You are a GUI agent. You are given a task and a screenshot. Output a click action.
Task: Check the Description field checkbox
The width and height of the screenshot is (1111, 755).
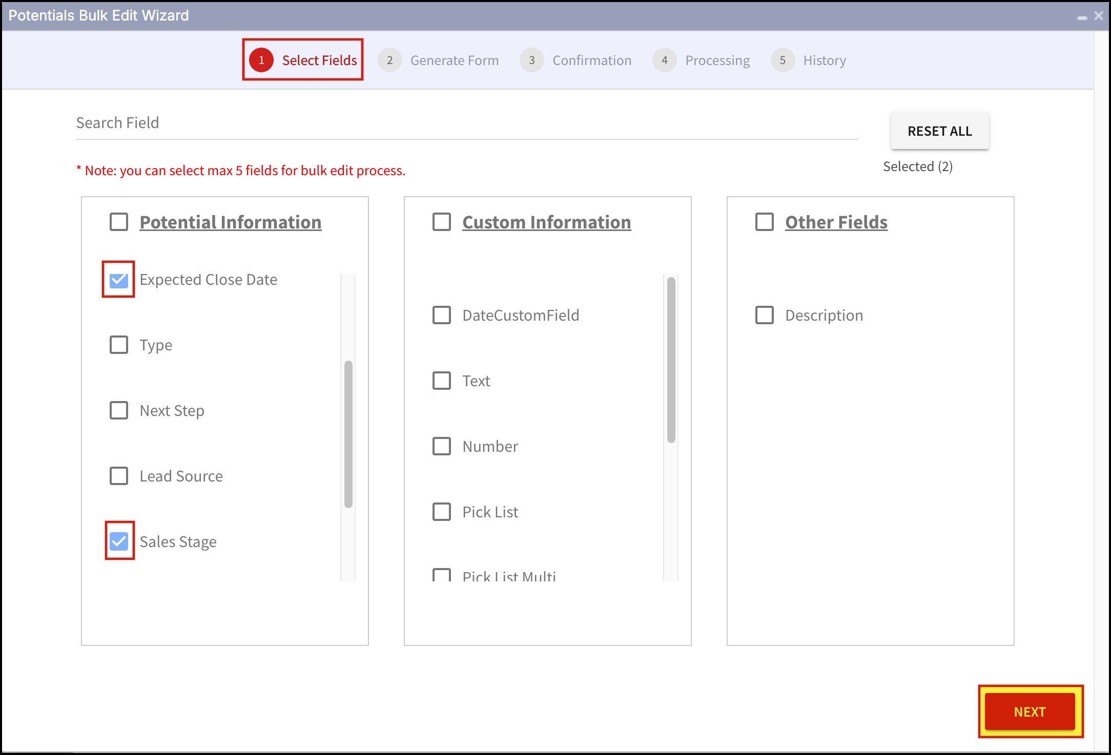(x=765, y=315)
